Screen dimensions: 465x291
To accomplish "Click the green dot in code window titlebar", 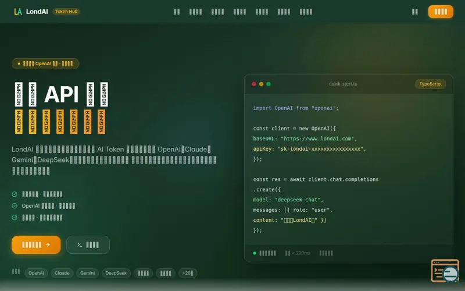I will tap(269, 84).
